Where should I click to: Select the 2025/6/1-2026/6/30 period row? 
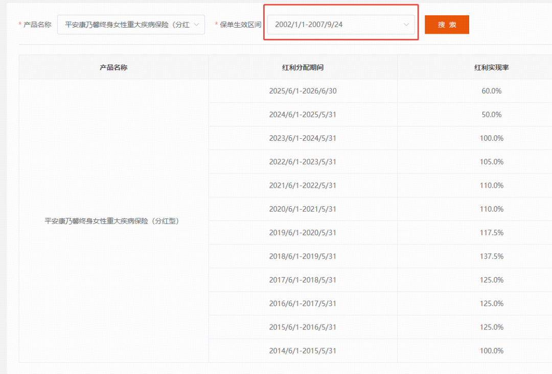pos(303,91)
